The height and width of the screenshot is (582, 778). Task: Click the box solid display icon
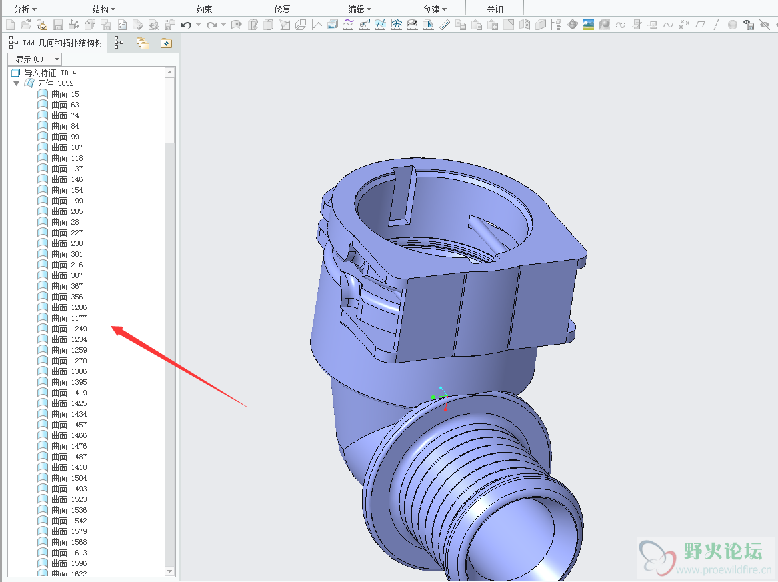pyautogui.click(x=540, y=24)
